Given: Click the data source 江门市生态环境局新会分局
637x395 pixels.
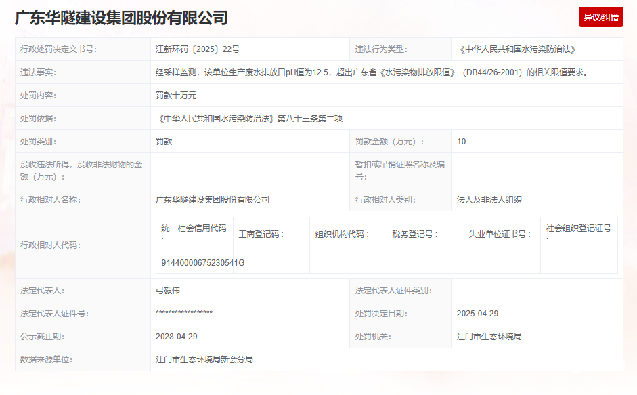Looking at the screenshot, I should (x=204, y=360).
